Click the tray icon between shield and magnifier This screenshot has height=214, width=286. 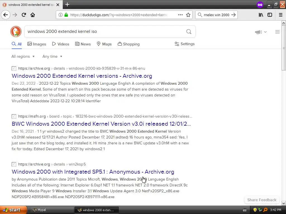pos(260,210)
